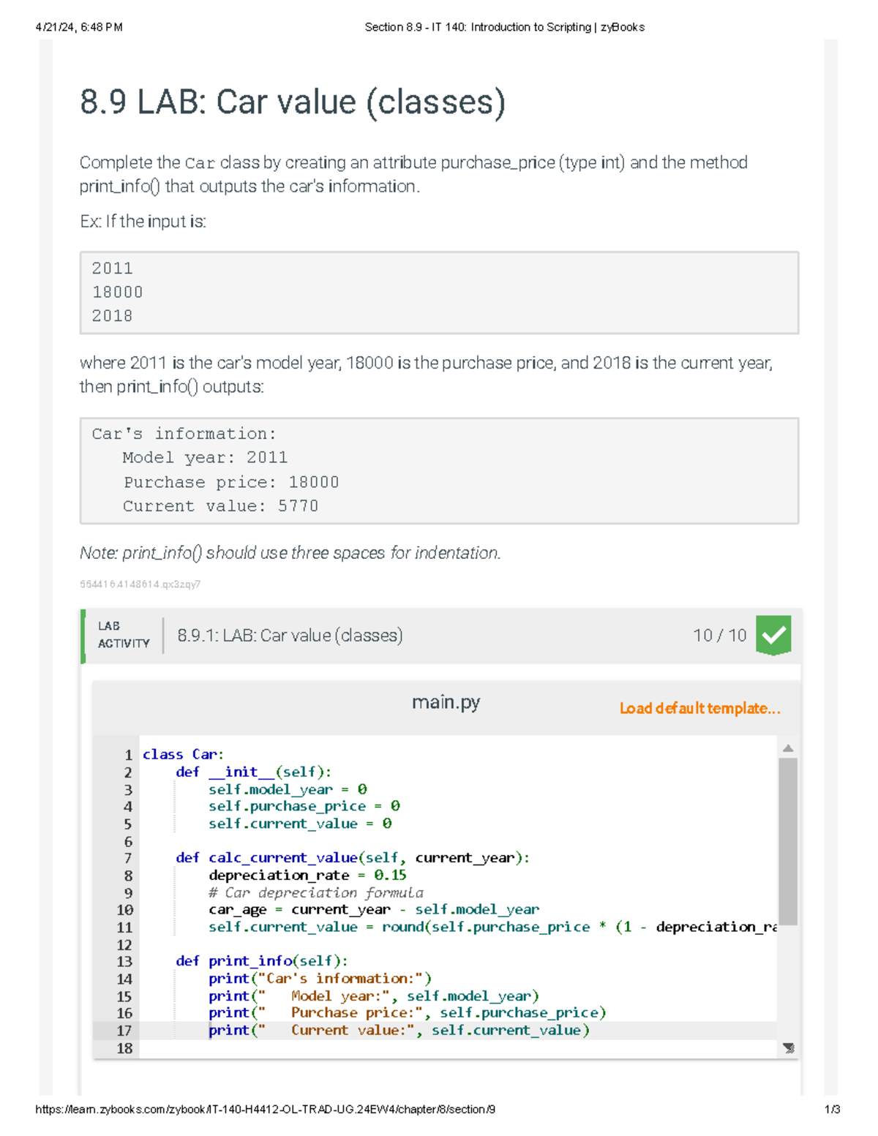Click the code editor vertical scrollbar thumb
Image resolution: width=878 pixels, height=1136 pixels.
(788, 841)
